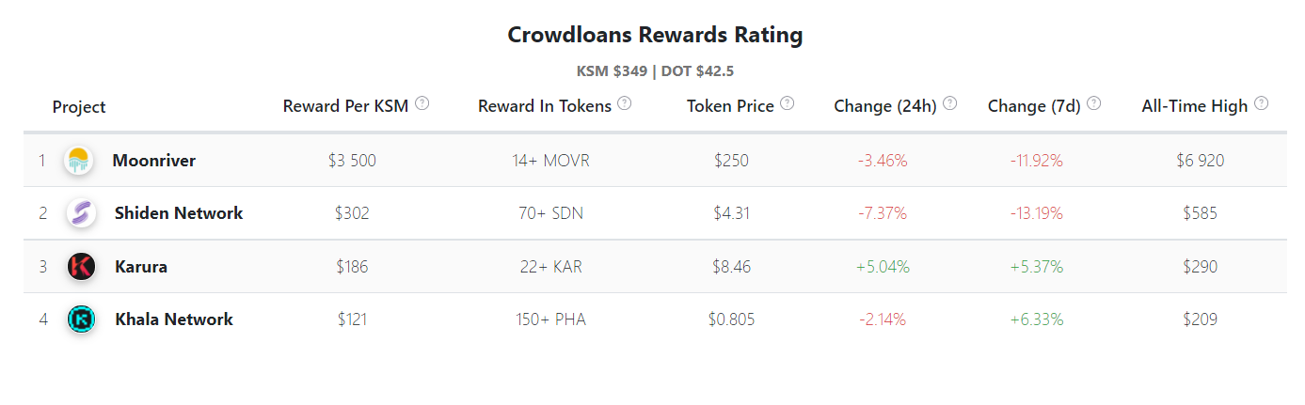Click Karura's +5.04% 24h change value

[x=883, y=267]
